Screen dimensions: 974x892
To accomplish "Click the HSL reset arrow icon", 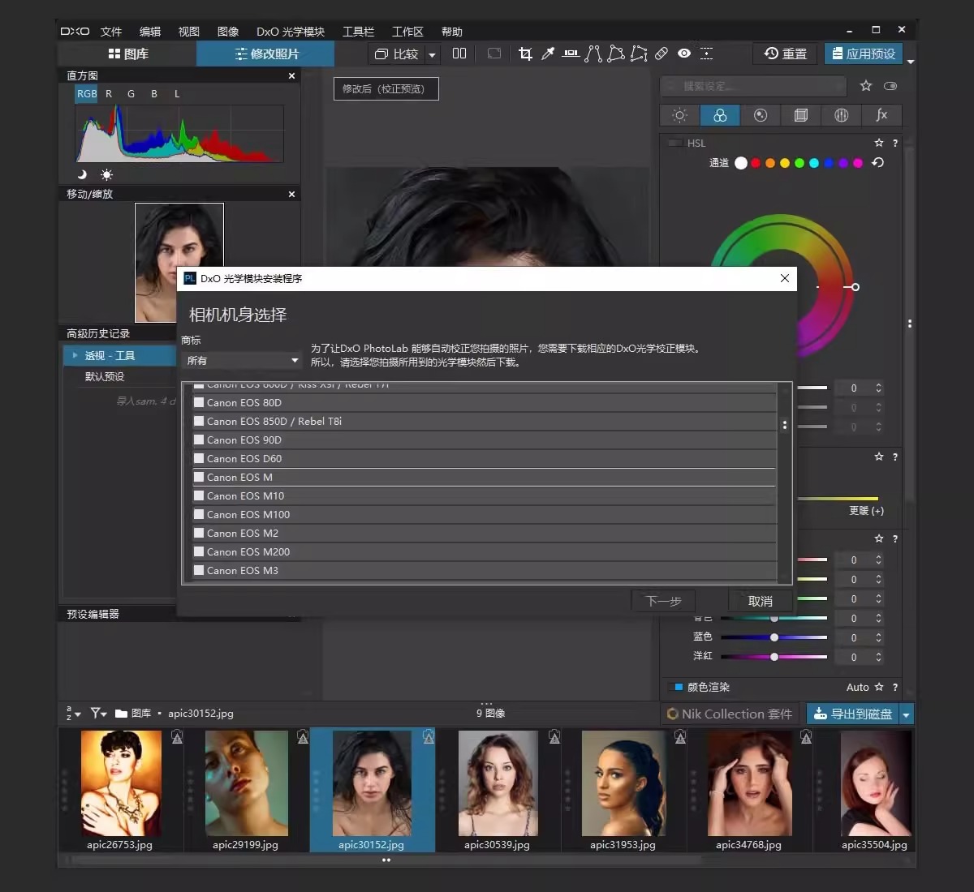I will (x=877, y=163).
